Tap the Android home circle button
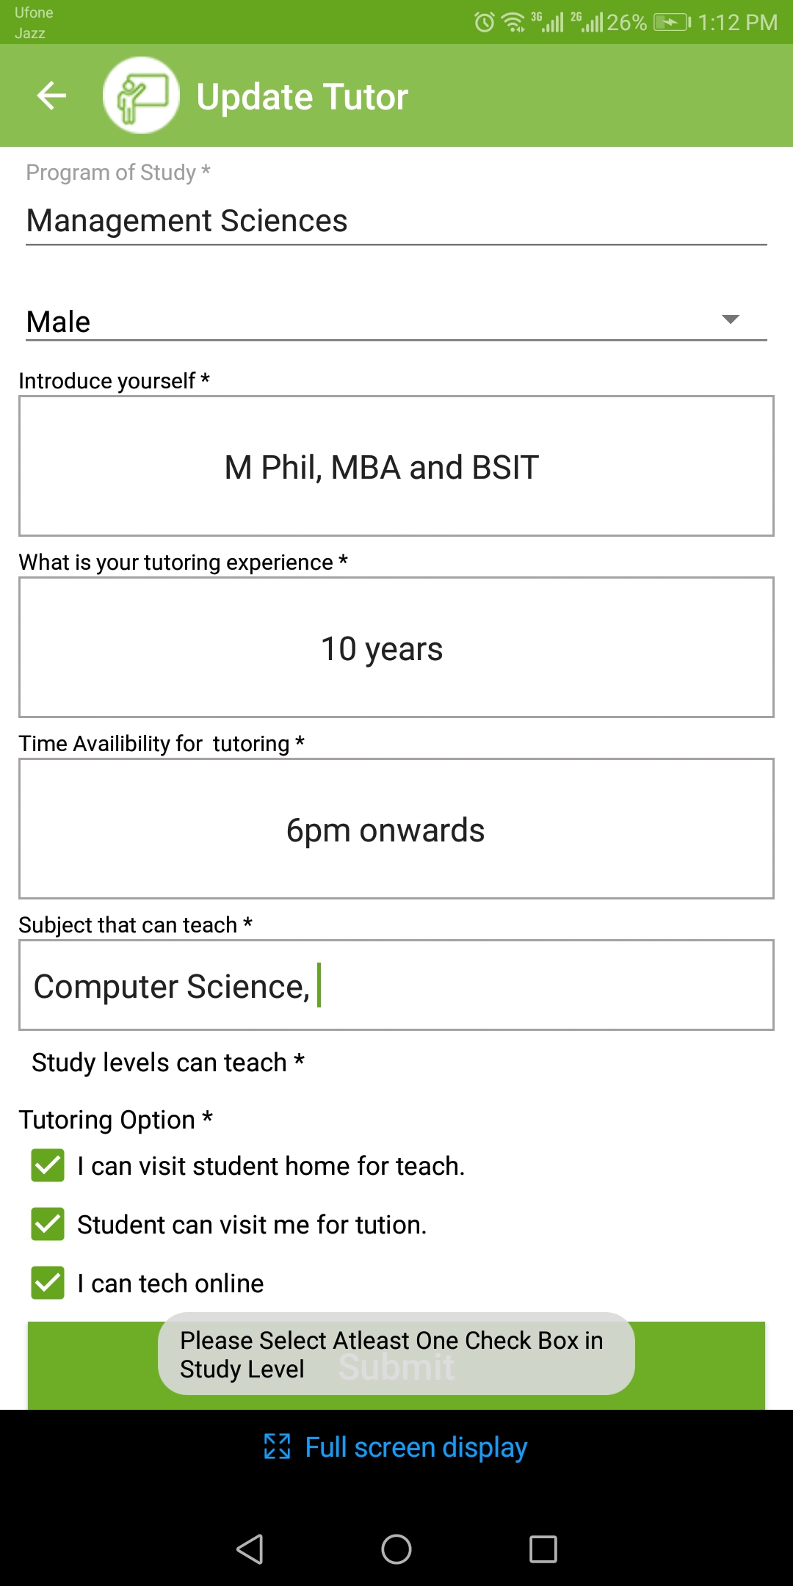 [x=396, y=1549]
